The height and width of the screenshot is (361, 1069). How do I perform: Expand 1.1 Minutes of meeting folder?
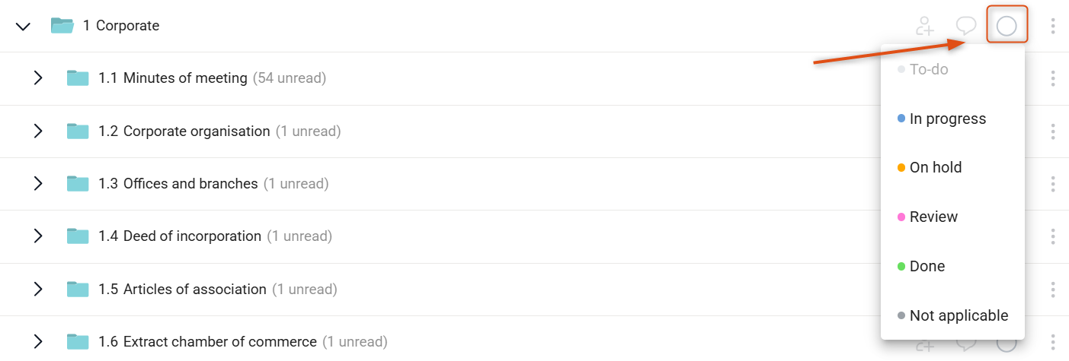pyautogui.click(x=38, y=78)
